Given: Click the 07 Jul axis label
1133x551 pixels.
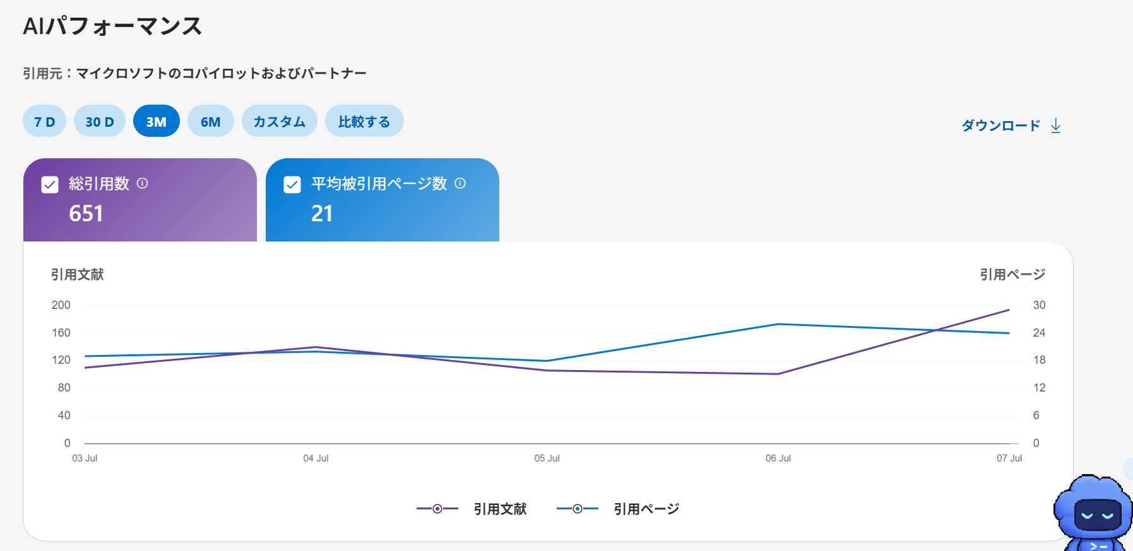Looking at the screenshot, I should pyautogui.click(x=1009, y=458).
